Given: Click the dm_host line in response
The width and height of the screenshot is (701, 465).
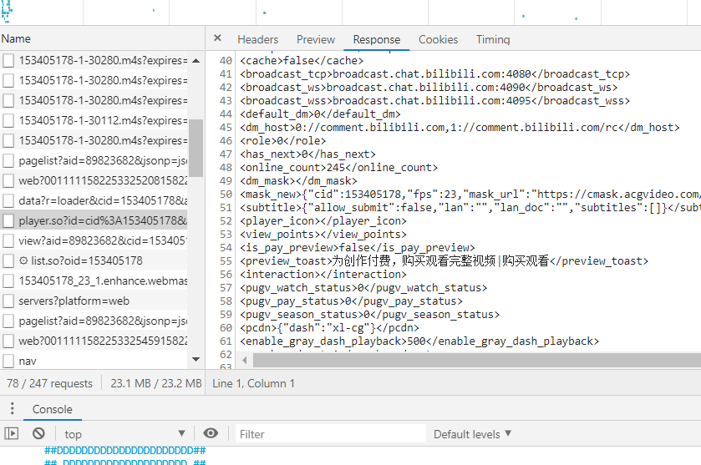Looking at the screenshot, I should point(460,127).
